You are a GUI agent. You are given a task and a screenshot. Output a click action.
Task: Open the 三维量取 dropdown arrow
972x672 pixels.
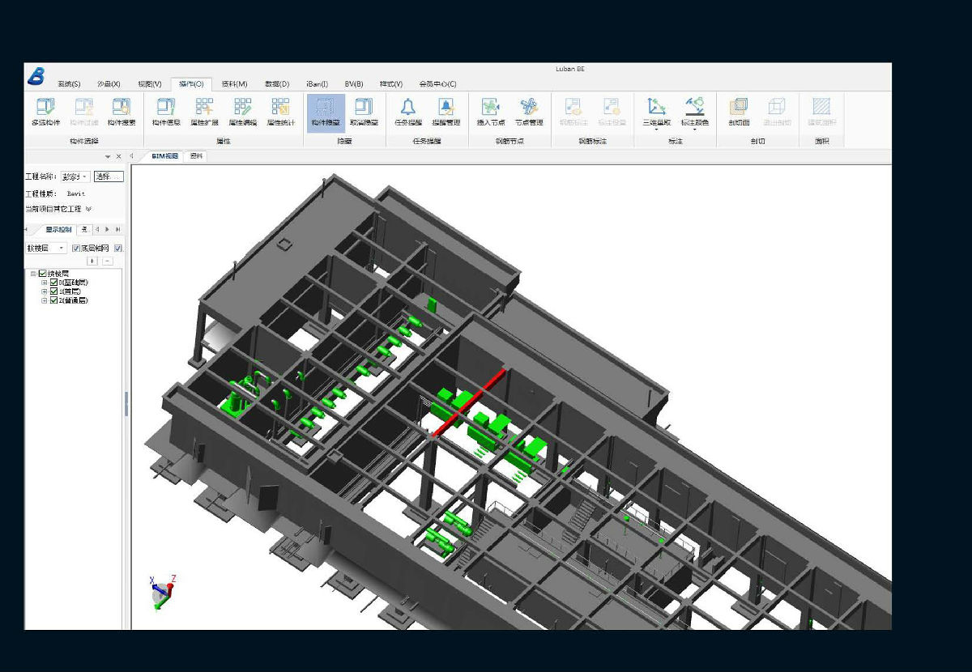(x=656, y=130)
